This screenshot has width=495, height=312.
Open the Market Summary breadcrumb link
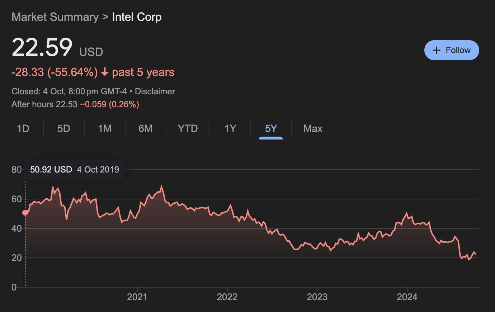tap(55, 17)
